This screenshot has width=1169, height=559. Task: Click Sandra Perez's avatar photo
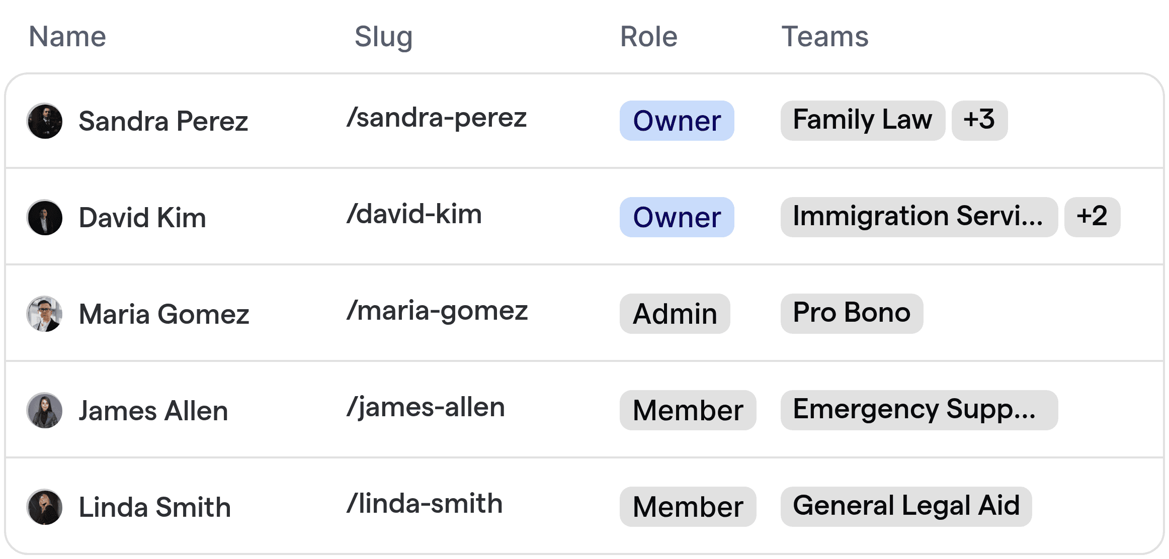click(x=45, y=121)
